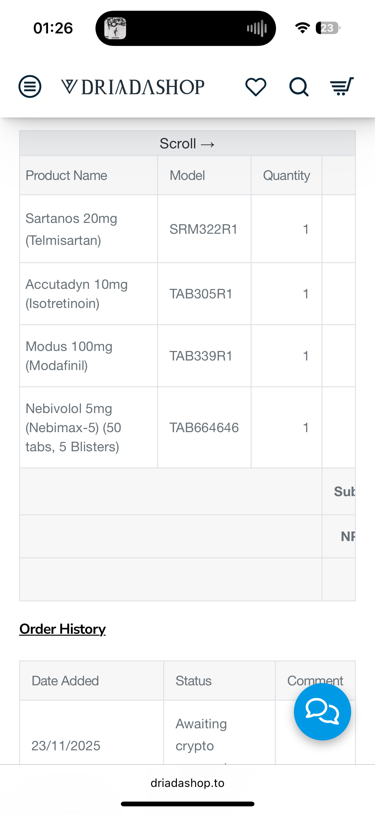Image resolution: width=375 pixels, height=814 pixels.
Task: Tap the Nebivolol 5mg (Nebimax-5) entry
Action: [73, 427]
